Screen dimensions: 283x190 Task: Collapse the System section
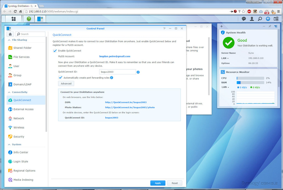point(15,144)
